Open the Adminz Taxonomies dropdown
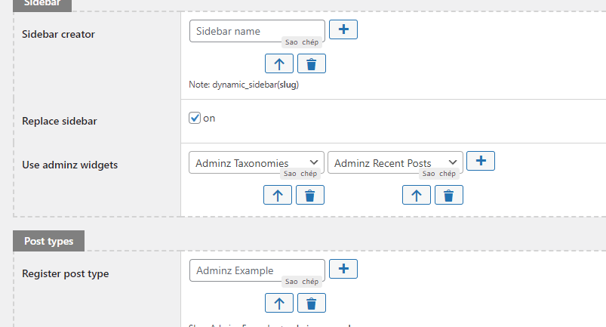606x327 pixels. tap(256, 162)
